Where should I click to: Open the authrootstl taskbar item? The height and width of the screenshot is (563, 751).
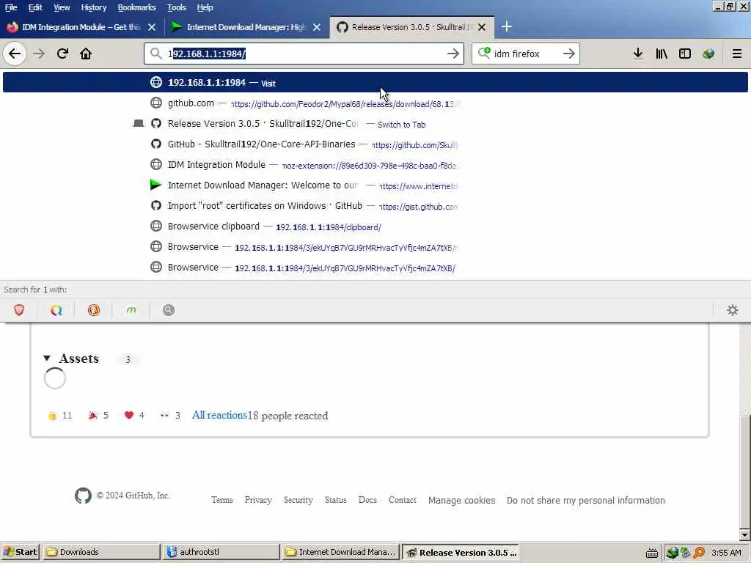point(221,552)
